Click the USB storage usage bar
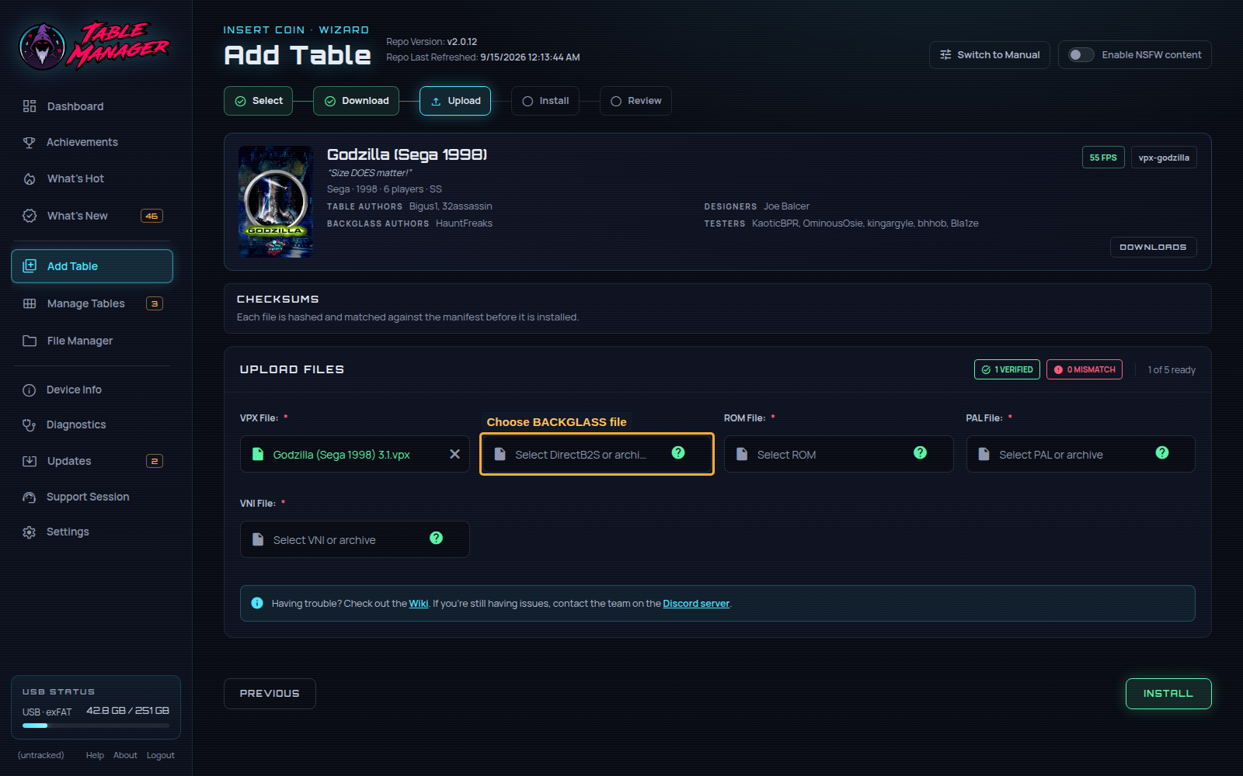 [x=96, y=726]
